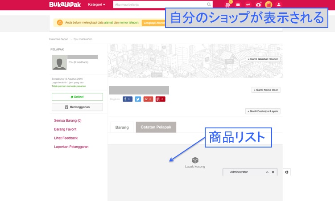Click the Berlangganan subscribe button
The width and height of the screenshot is (335, 201).
coord(77,107)
